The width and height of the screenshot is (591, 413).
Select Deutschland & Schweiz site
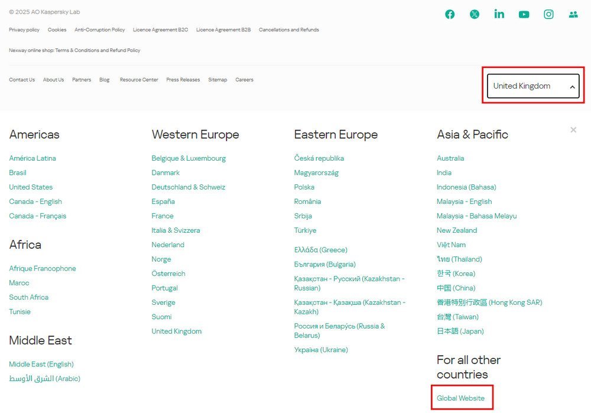click(x=188, y=187)
